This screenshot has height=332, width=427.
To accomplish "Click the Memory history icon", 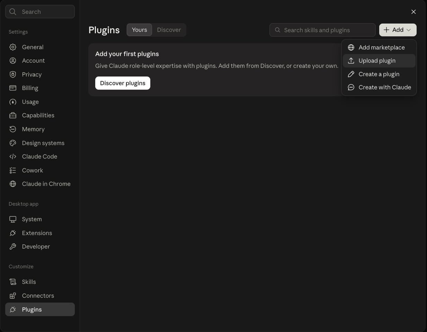I will pos(13,129).
